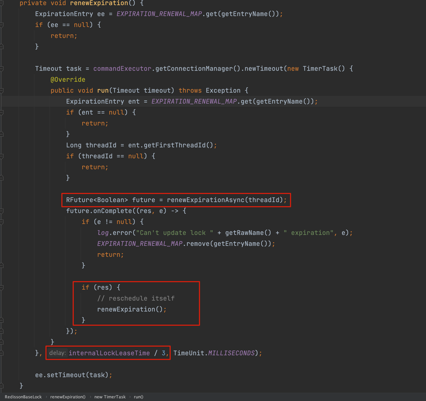Click the newTimeout method call
426x401 pixels.
pos(264,68)
